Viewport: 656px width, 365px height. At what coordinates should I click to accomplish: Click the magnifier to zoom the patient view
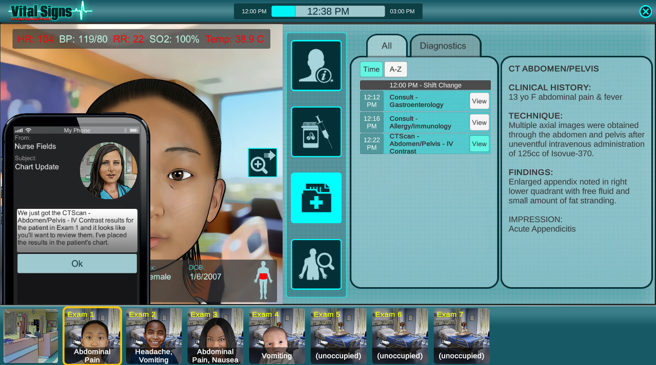262,162
